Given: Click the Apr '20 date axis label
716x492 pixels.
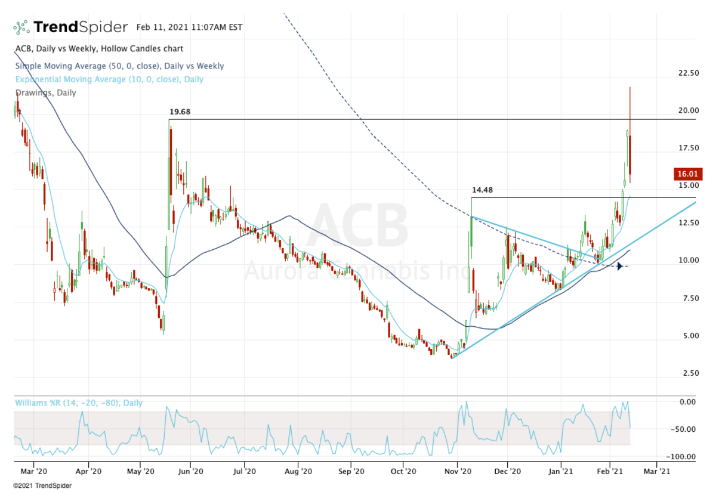Looking at the screenshot, I should pyautogui.click(x=88, y=471).
